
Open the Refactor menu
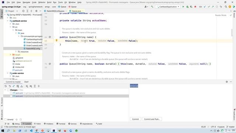click(42, 2)
